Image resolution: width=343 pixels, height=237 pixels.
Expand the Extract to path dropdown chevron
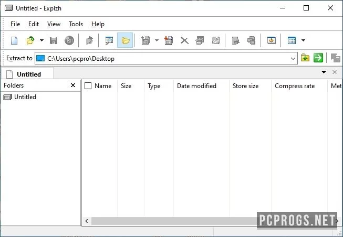point(293,59)
